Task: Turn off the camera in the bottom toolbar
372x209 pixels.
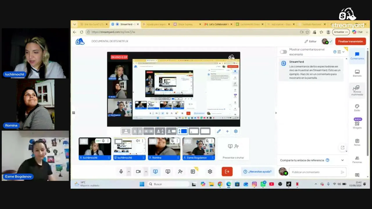Action: point(138,172)
